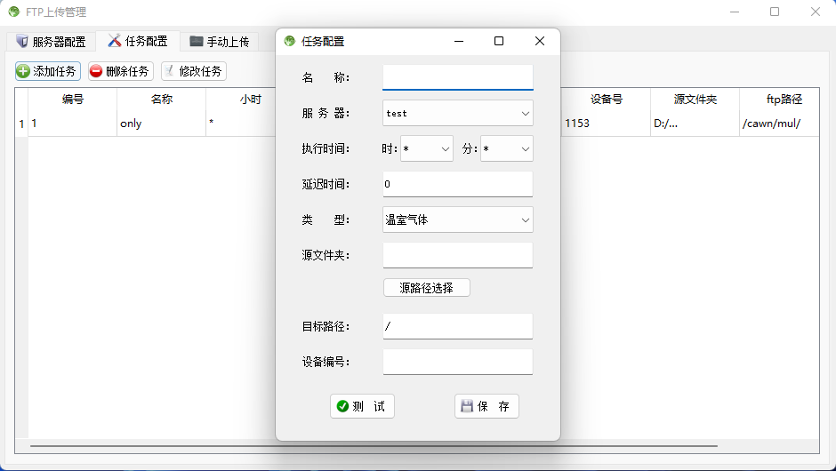Click the 编号 column header

73,100
